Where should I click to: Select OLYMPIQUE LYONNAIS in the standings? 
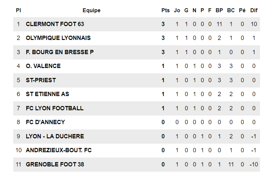pos(58,38)
